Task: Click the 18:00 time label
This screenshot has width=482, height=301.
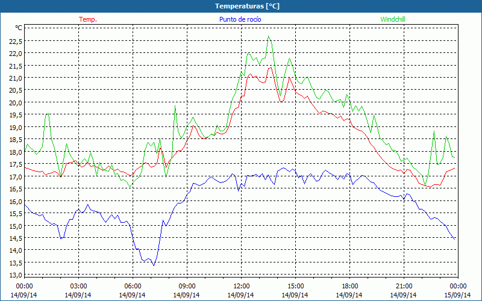Action: tap(350, 286)
